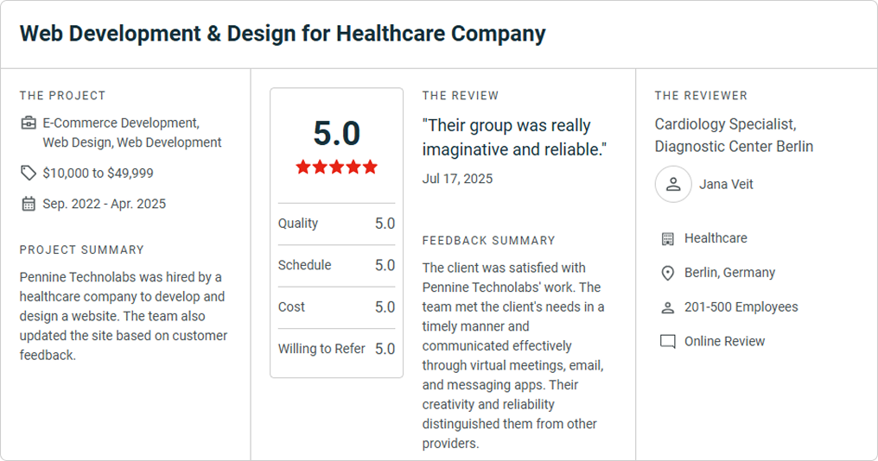878x461 pixels.
Task: Select the E-Commerce Development service text
Action: pos(121,123)
